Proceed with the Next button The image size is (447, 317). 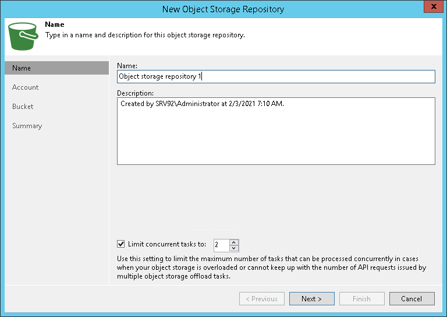311,299
